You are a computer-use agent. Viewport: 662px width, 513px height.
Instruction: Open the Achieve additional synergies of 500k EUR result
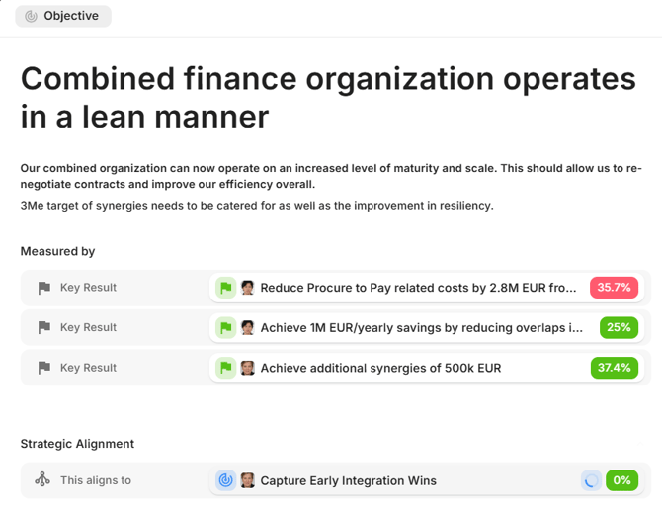[380, 368]
